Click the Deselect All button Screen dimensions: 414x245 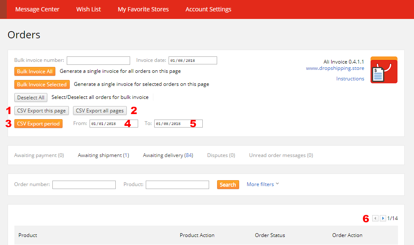tap(31, 97)
